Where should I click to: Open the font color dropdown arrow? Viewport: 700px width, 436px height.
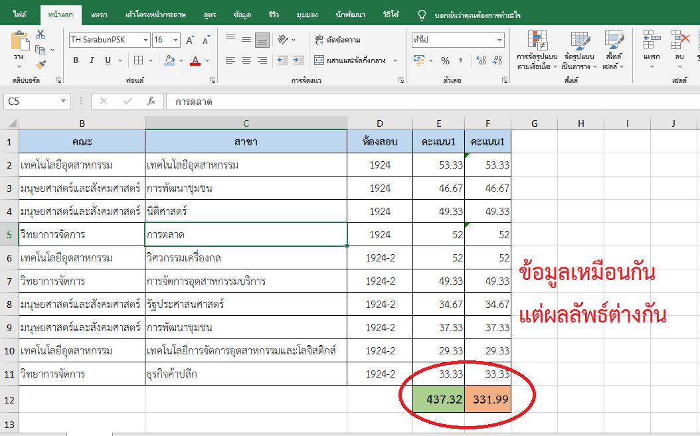[207, 60]
